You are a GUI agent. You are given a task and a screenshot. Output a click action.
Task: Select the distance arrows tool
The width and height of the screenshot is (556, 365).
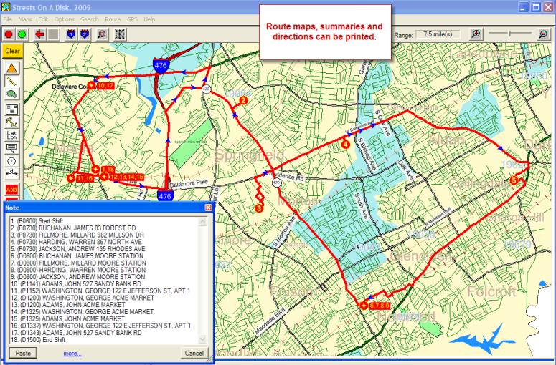click(12, 174)
